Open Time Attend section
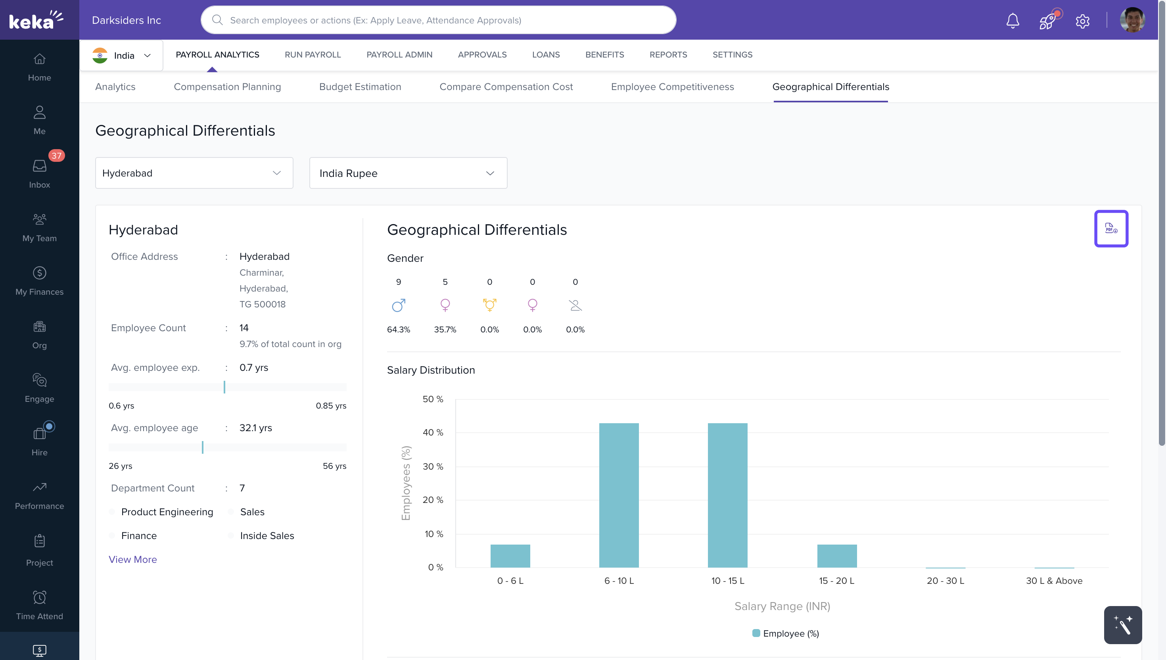Screen dimensions: 1166x660 click(x=39, y=605)
